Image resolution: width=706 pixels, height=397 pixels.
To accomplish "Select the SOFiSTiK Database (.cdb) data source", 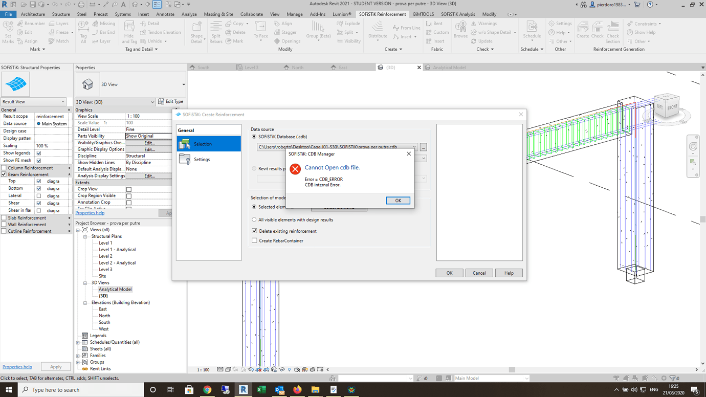I will [254, 137].
